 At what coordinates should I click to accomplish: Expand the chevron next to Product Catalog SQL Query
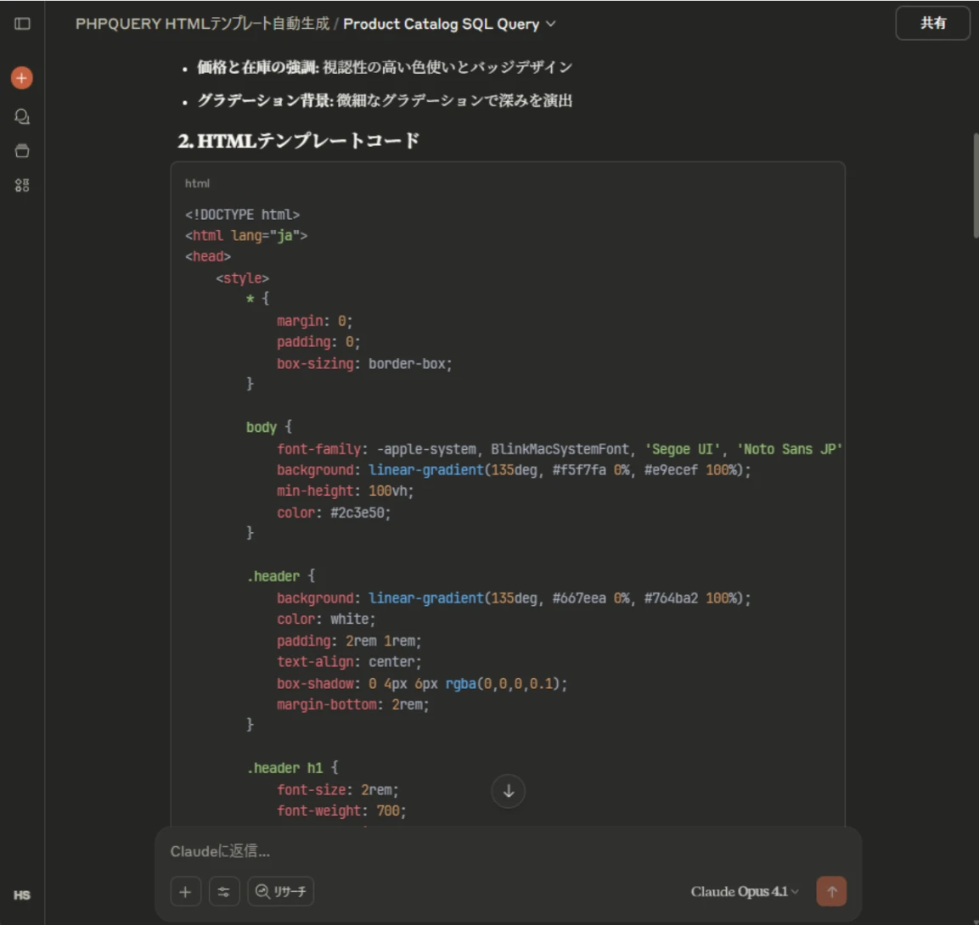(x=549, y=24)
